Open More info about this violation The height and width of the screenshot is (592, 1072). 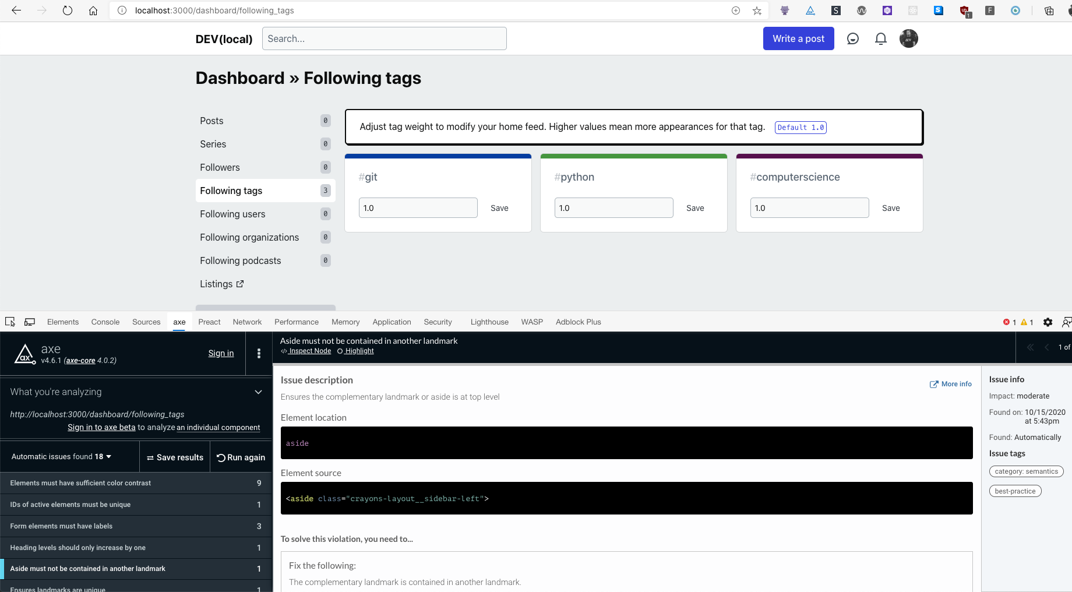click(951, 384)
